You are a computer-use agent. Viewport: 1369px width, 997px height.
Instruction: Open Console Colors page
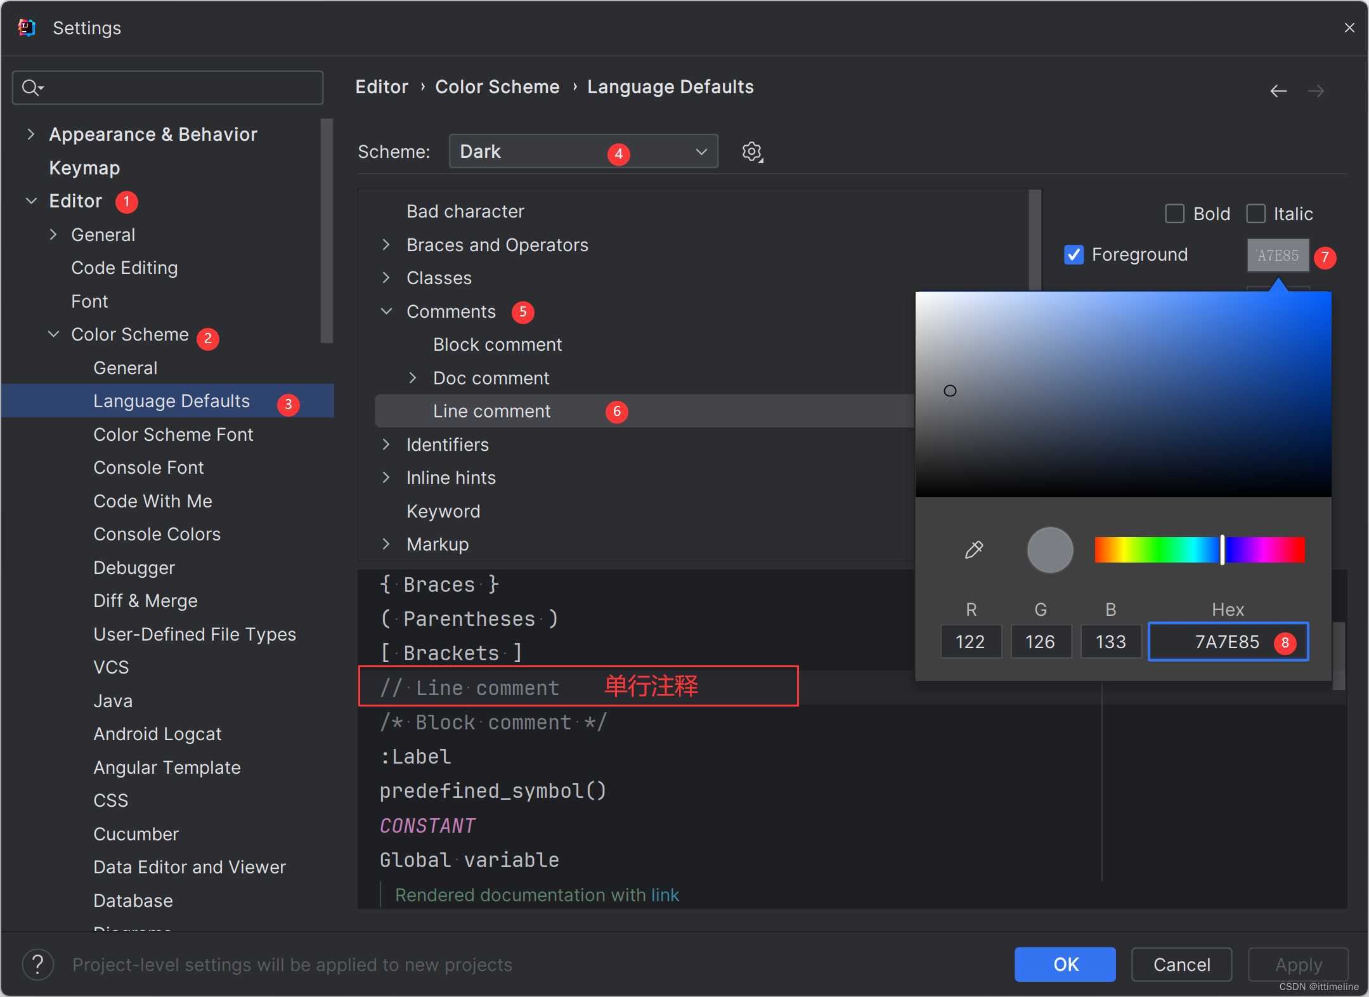coord(157,534)
